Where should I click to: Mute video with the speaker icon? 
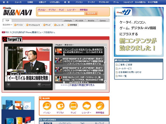pyautogui.click(x=39, y=84)
